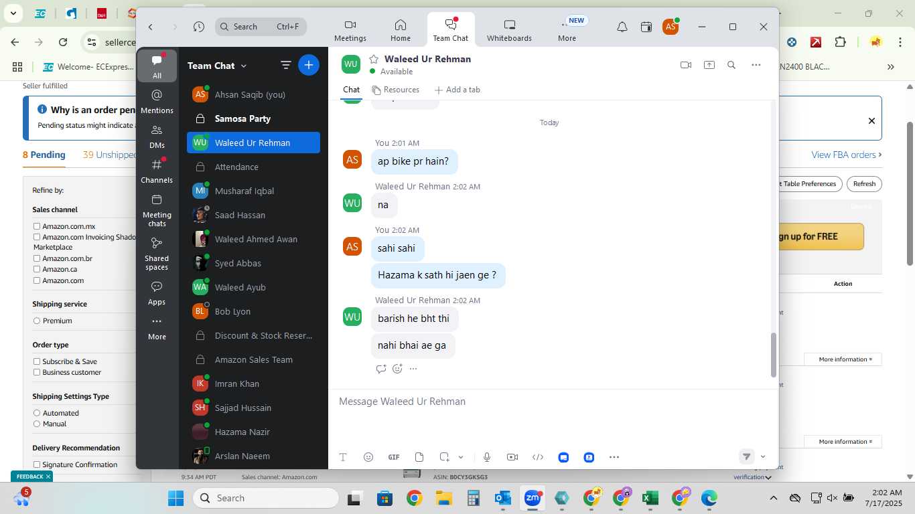
Task: Toggle text formatting T icon
Action: (x=343, y=457)
